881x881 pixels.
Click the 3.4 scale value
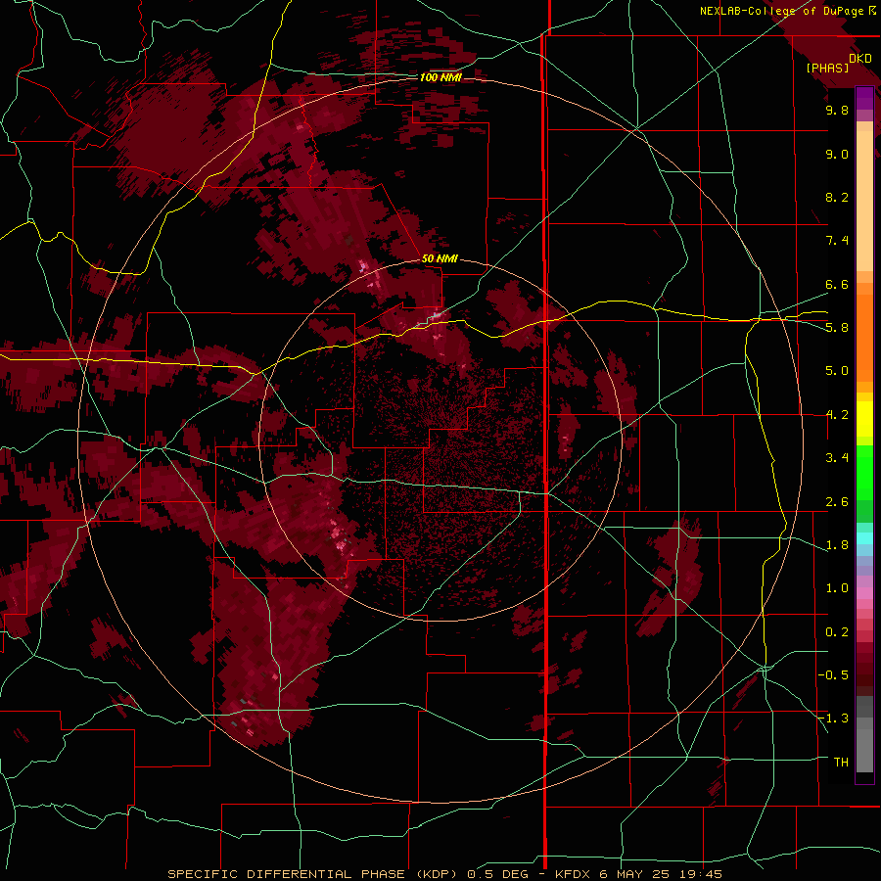837,458
